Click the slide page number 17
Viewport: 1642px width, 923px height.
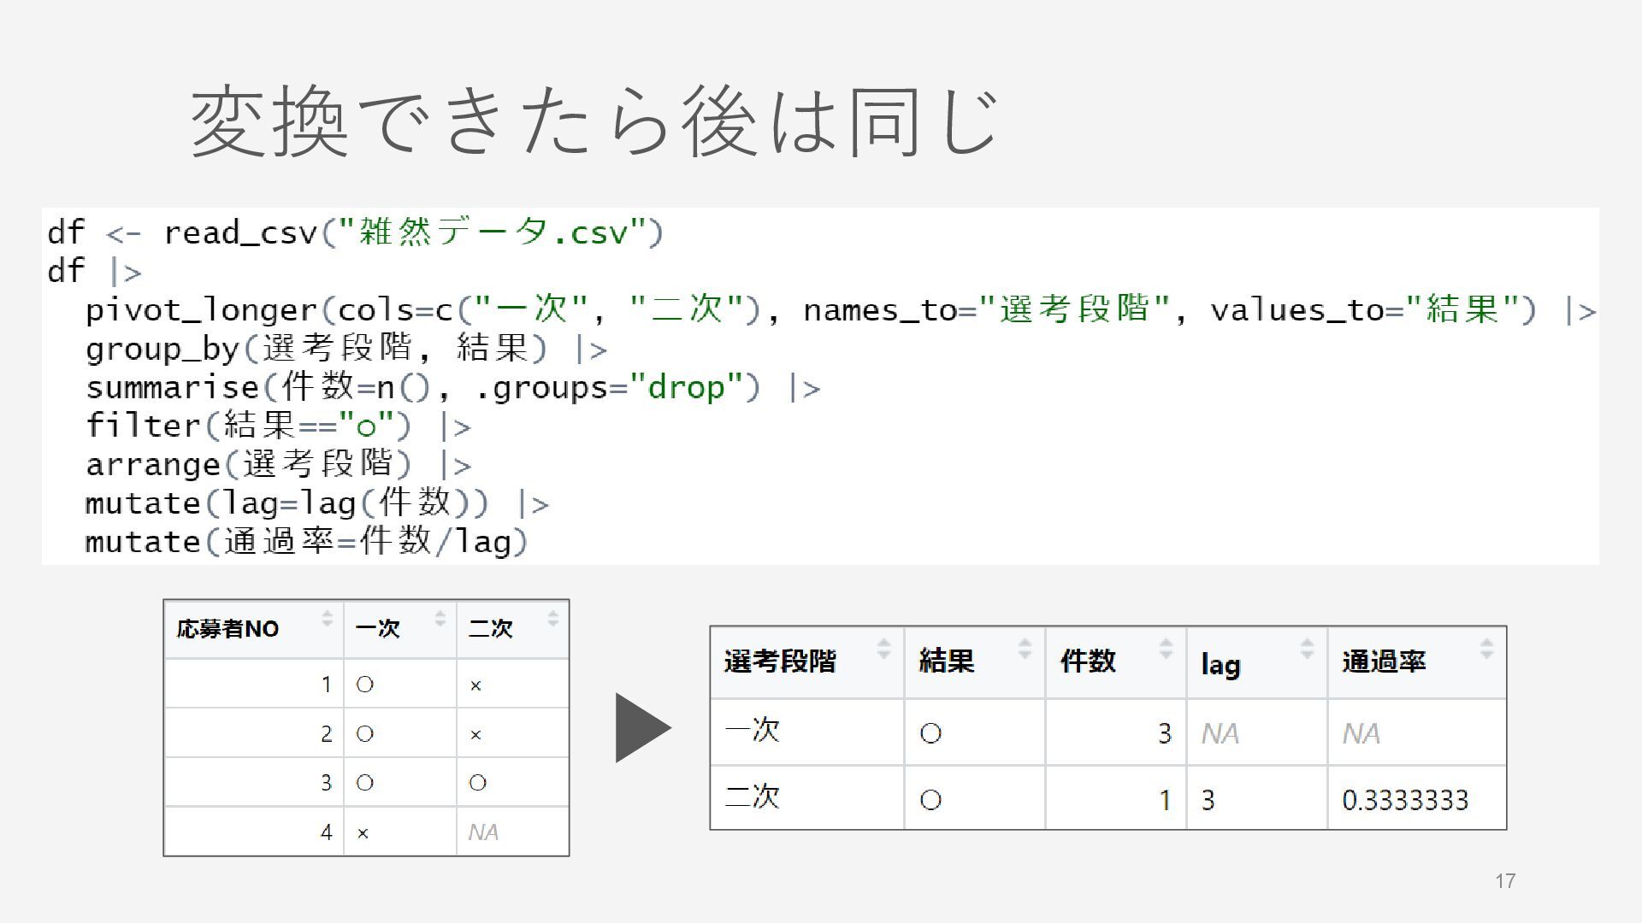tap(1505, 881)
